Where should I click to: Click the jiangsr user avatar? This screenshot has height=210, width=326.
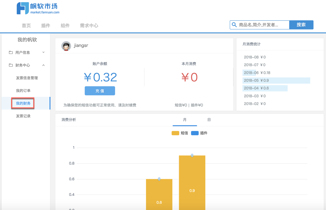click(x=66, y=46)
